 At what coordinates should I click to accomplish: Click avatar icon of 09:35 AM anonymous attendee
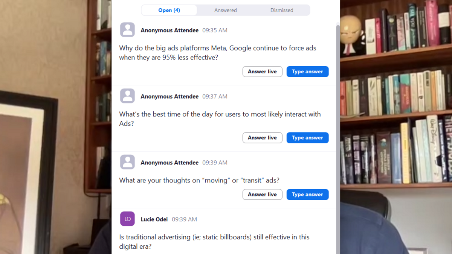point(127,30)
